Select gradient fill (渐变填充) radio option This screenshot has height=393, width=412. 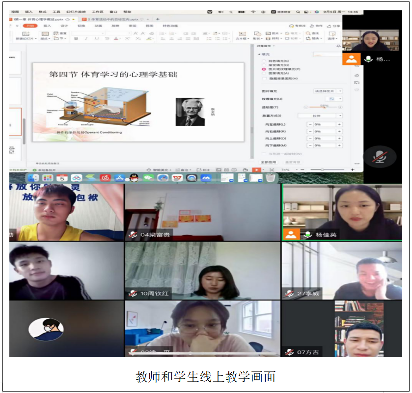264,65
